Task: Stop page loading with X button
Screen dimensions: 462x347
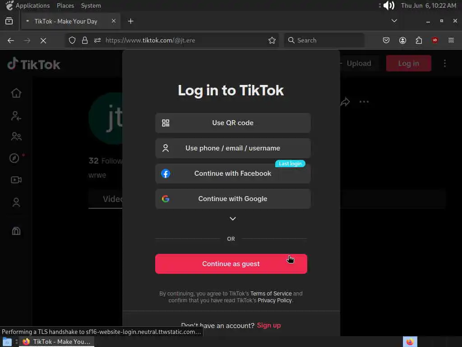Action: (x=43, y=40)
